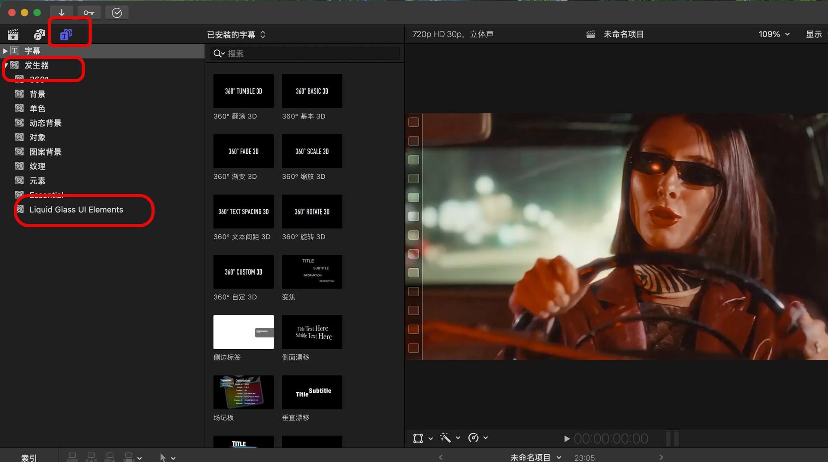Click the Transform tool icon below viewer
The height and width of the screenshot is (462, 828).
tap(418, 438)
